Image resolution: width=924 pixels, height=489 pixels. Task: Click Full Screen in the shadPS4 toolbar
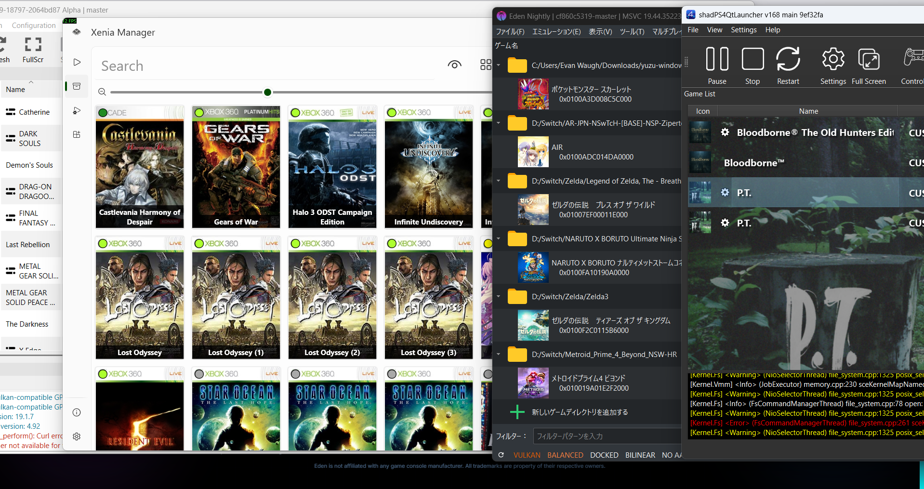pos(869,66)
